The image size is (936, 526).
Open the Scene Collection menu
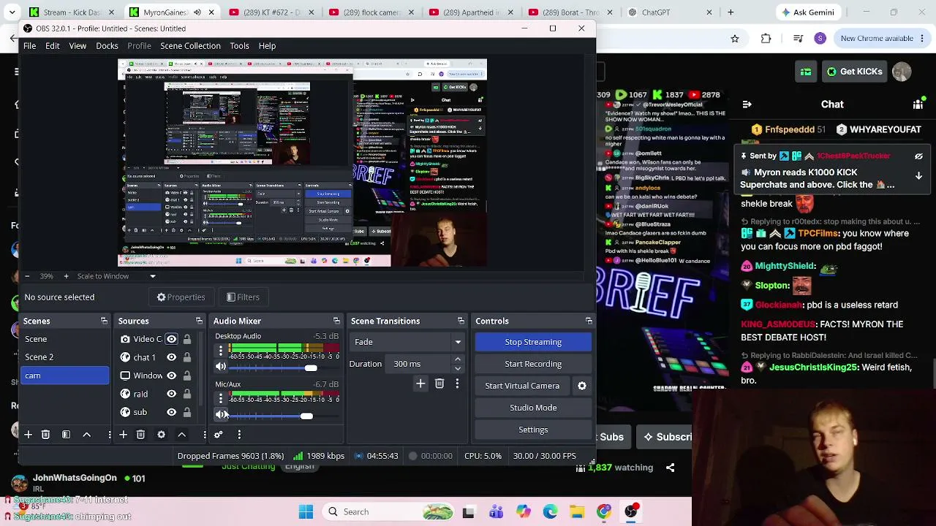tap(190, 46)
